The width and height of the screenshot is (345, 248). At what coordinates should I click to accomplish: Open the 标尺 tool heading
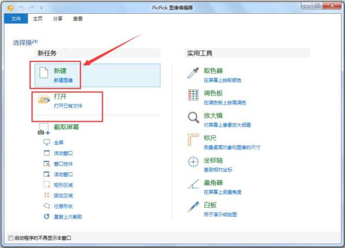[210, 138]
